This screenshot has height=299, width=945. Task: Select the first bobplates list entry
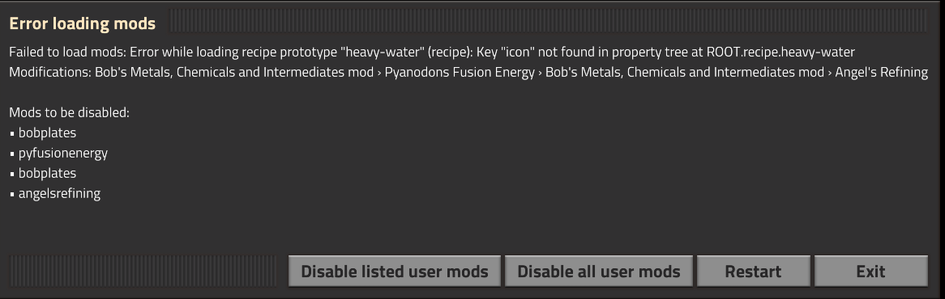tap(47, 133)
